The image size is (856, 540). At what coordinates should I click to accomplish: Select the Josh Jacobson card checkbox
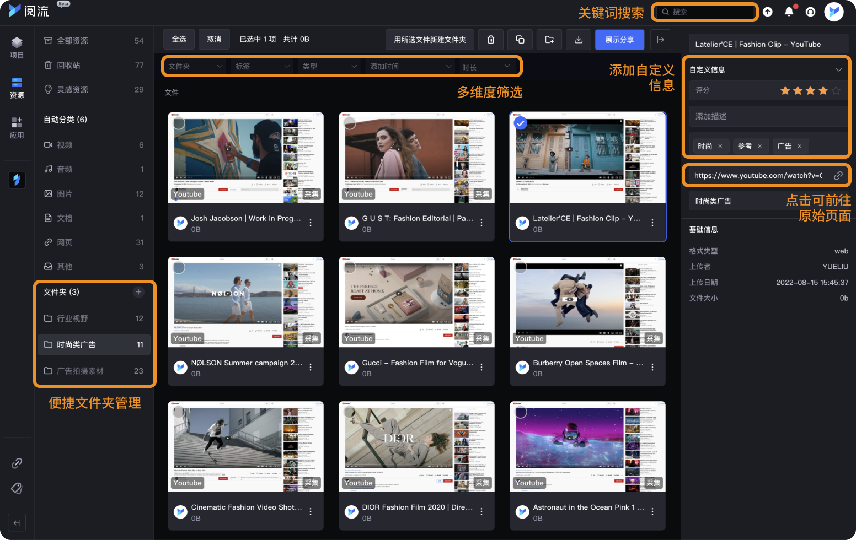[179, 123]
